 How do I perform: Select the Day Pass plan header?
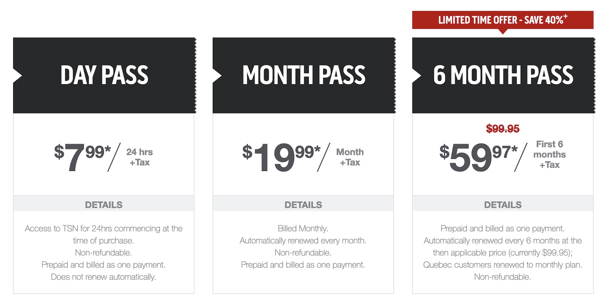pyautogui.click(x=104, y=75)
